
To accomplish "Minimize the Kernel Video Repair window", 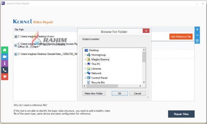I will [197, 4].
